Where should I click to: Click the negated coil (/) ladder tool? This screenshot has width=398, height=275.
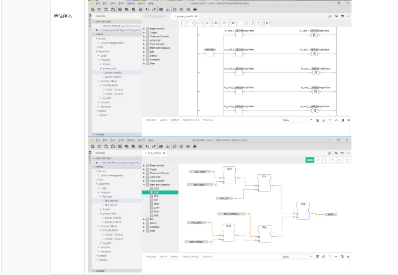pyautogui.click(x=199, y=23)
